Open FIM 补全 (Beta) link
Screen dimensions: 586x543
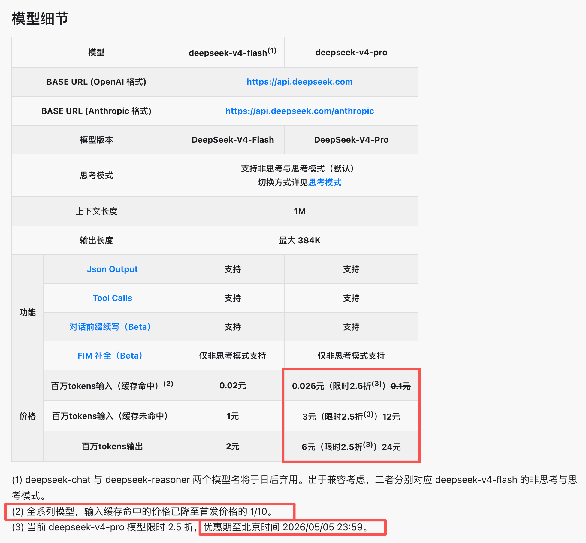click(x=110, y=356)
